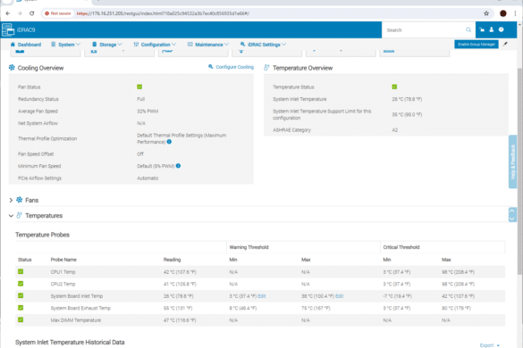Open the Storage menu
Image resolution: width=523 pixels, height=348 pixels.
click(107, 45)
